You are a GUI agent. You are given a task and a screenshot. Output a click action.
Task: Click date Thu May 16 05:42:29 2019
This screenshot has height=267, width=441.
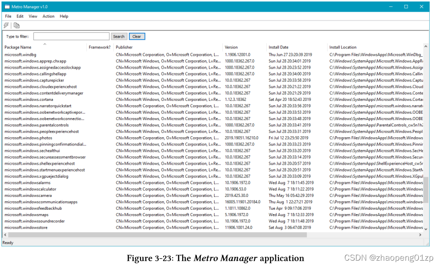coord(291,195)
